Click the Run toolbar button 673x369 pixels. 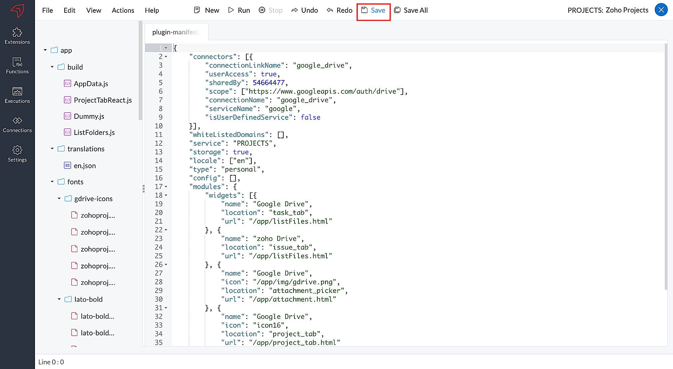coord(239,10)
